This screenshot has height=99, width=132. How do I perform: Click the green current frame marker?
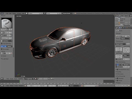tap(20, 81)
